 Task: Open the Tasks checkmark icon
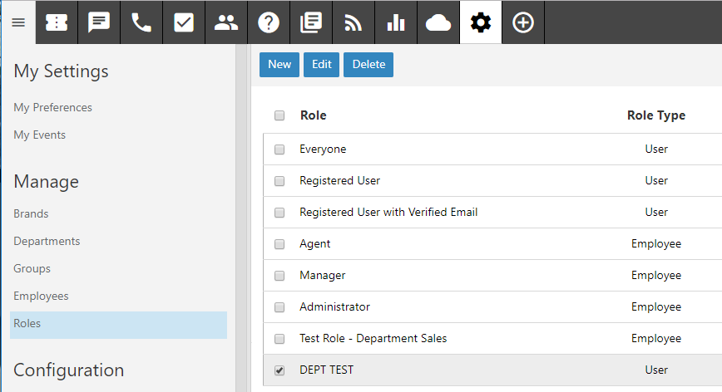coord(184,22)
